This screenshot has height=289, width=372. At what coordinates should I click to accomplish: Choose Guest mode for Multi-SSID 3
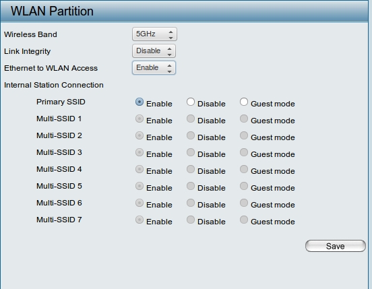244,152
